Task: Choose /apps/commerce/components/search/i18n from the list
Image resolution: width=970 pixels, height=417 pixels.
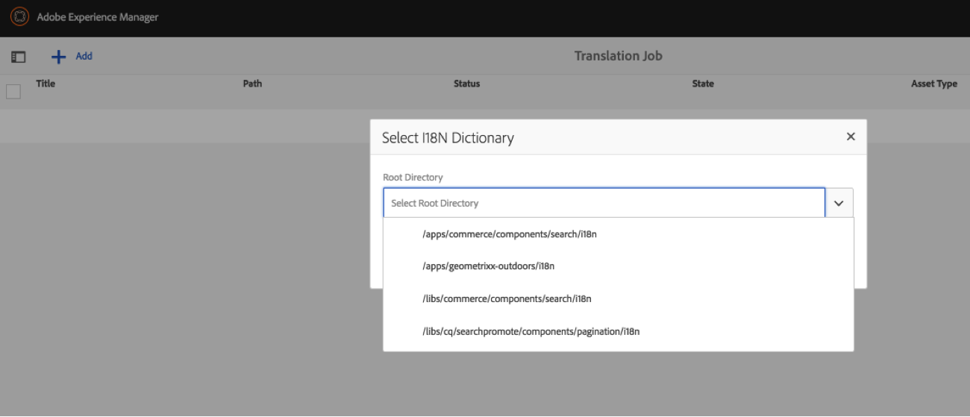Action: [510, 234]
